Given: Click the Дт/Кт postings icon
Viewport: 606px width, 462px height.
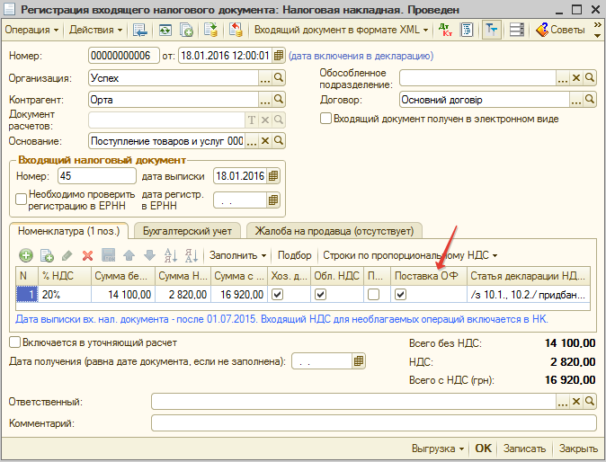Looking at the screenshot, I should coord(445,30).
